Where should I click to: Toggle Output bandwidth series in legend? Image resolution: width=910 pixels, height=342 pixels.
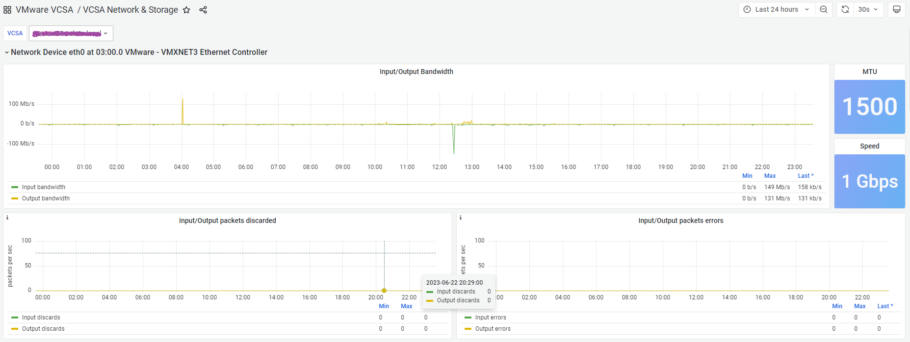pos(46,198)
